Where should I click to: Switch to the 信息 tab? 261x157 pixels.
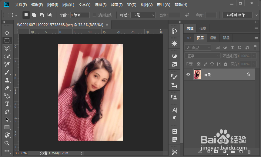pyautogui.click(x=203, y=28)
